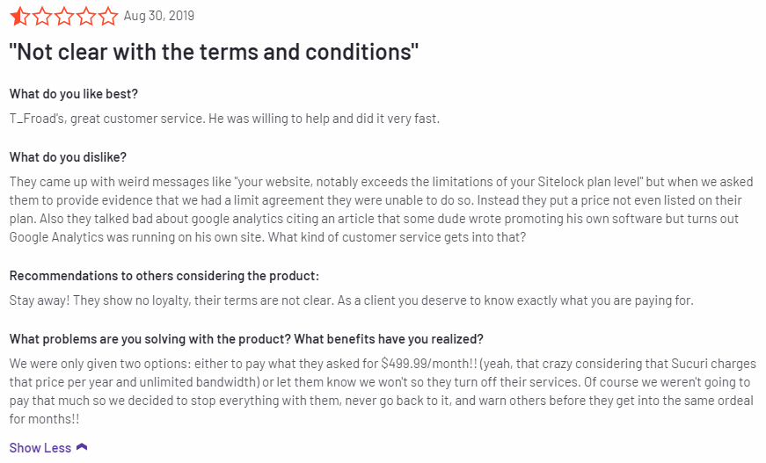Click the paragraph mentioning $499.99/month

[x=383, y=391]
